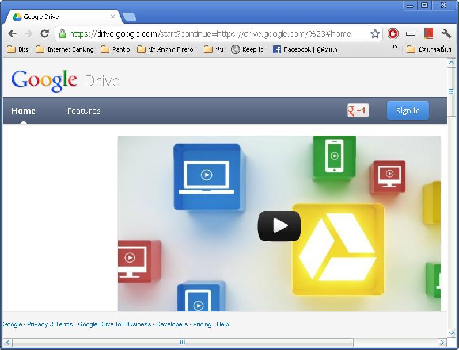This screenshot has height=350, width=459.
Task: Select the Home navigation tab
Action: pos(24,111)
